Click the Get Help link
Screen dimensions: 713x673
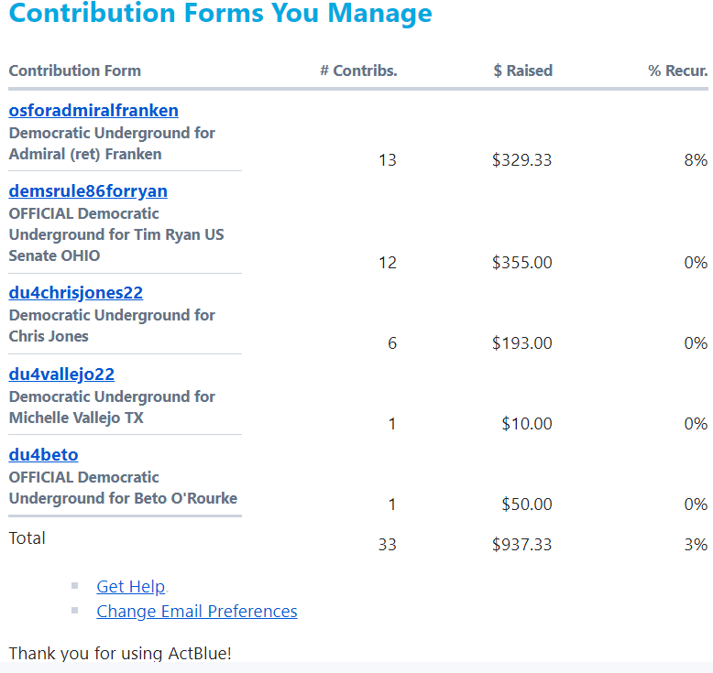[131, 587]
